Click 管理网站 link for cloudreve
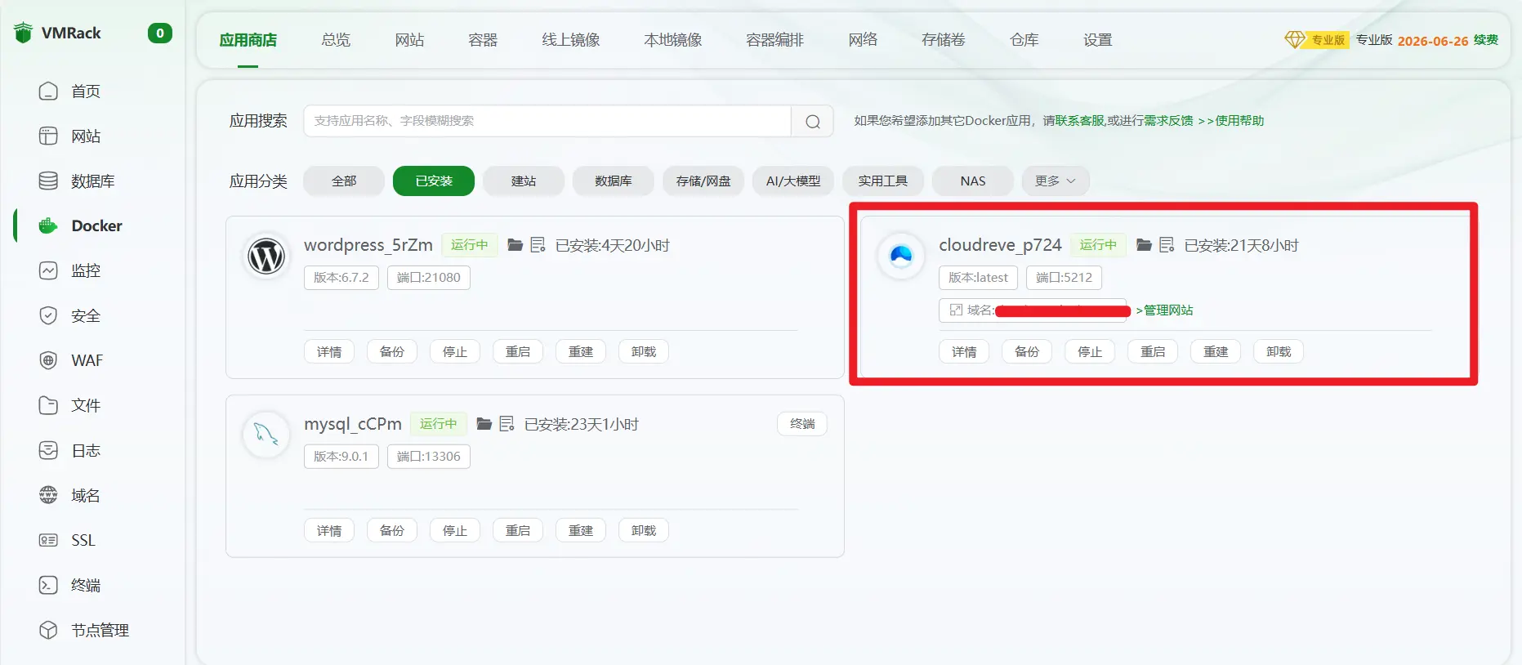This screenshot has width=1522, height=665. 1165,310
